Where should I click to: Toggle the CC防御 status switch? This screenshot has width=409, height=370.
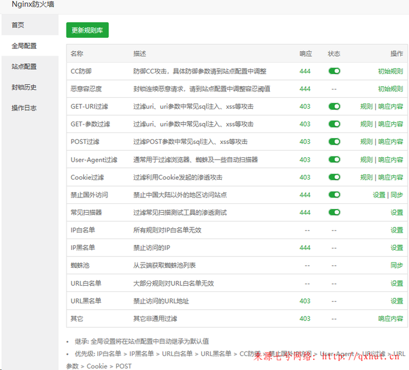[334, 71]
